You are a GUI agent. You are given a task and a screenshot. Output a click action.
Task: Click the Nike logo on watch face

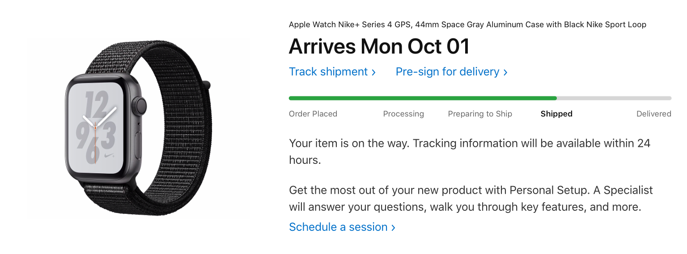[x=107, y=156]
